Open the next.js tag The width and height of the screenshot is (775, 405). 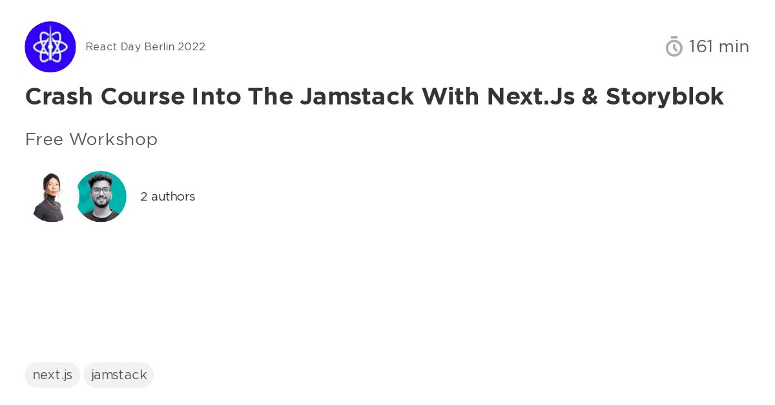pyautogui.click(x=52, y=375)
